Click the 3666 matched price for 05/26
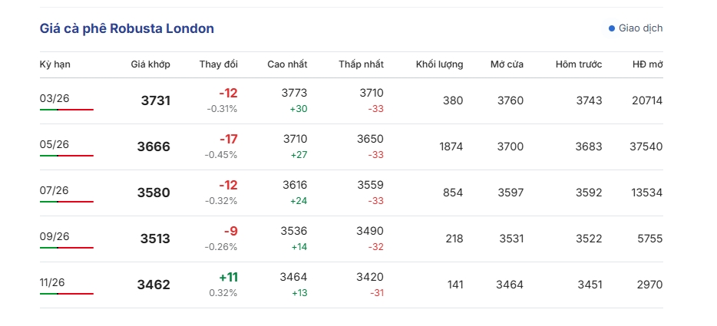Screen dimensions: 717x326 [x=154, y=147]
